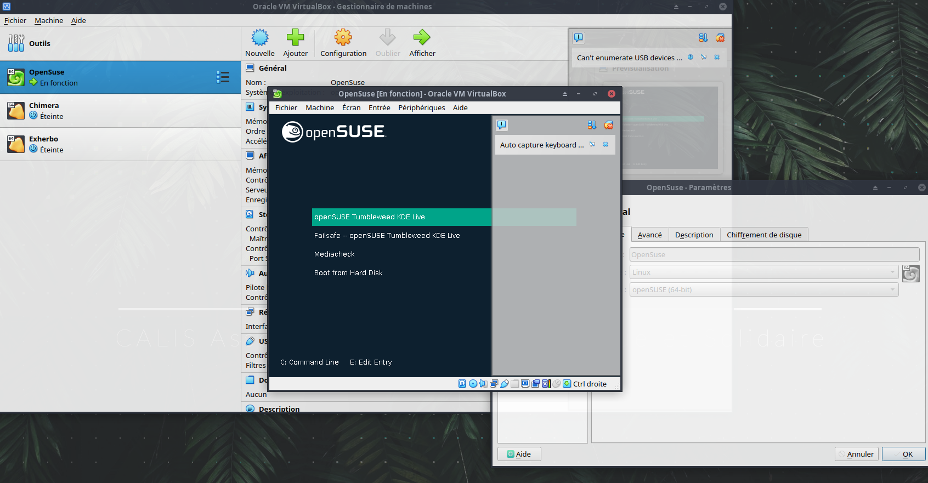928x483 pixels.
Task: Click the Afficher green arrow icon
Action: coord(422,38)
